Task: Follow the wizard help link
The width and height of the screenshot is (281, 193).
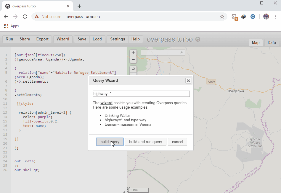Action: coord(106,103)
